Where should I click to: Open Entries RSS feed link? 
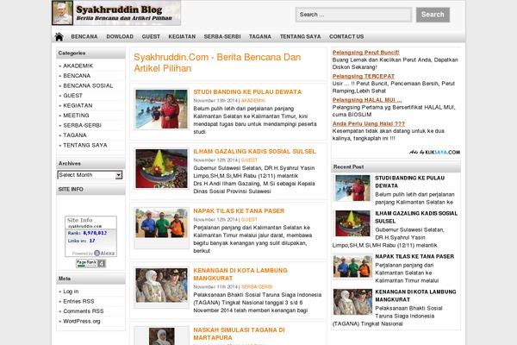point(78,301)
